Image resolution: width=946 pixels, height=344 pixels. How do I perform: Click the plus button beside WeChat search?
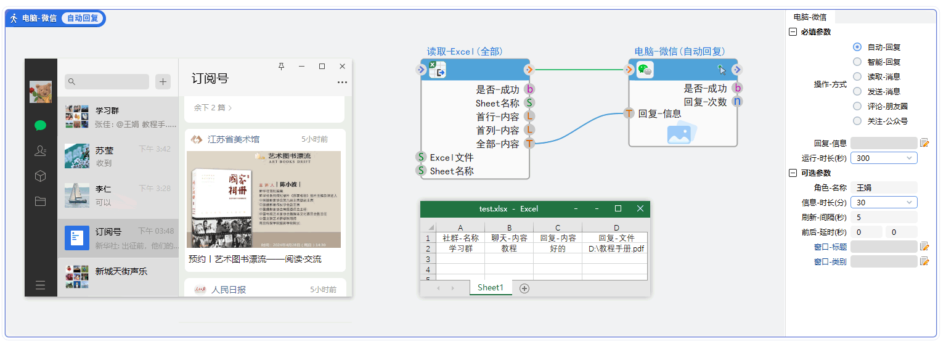[x=163, y=81]
